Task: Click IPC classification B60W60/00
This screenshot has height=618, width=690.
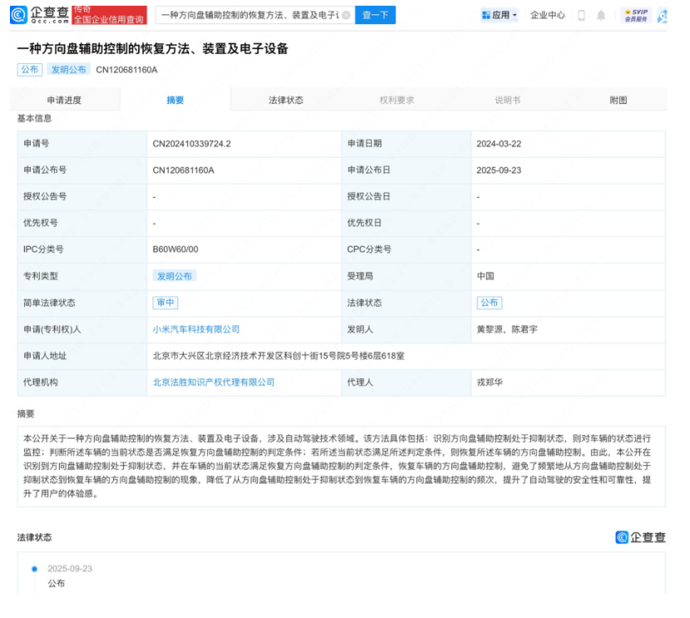Action: (x=175, y=249)
